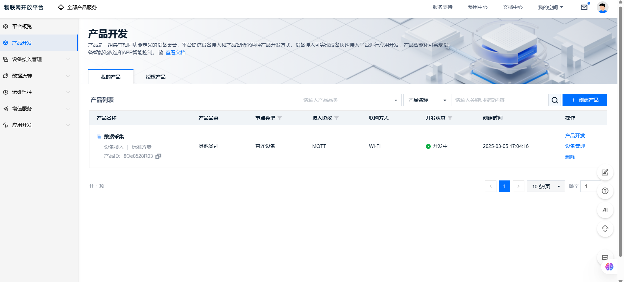The width and height of the screenshot is (624, 282).
Task: Open the 产品名称 search type dropdown
Action: [x=427, y=100]
